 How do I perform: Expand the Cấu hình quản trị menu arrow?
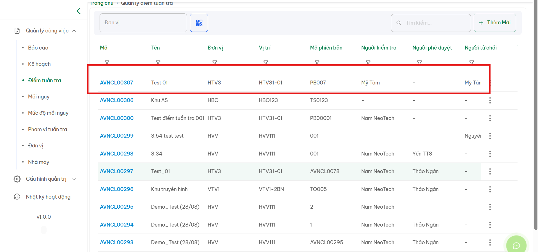74,179
